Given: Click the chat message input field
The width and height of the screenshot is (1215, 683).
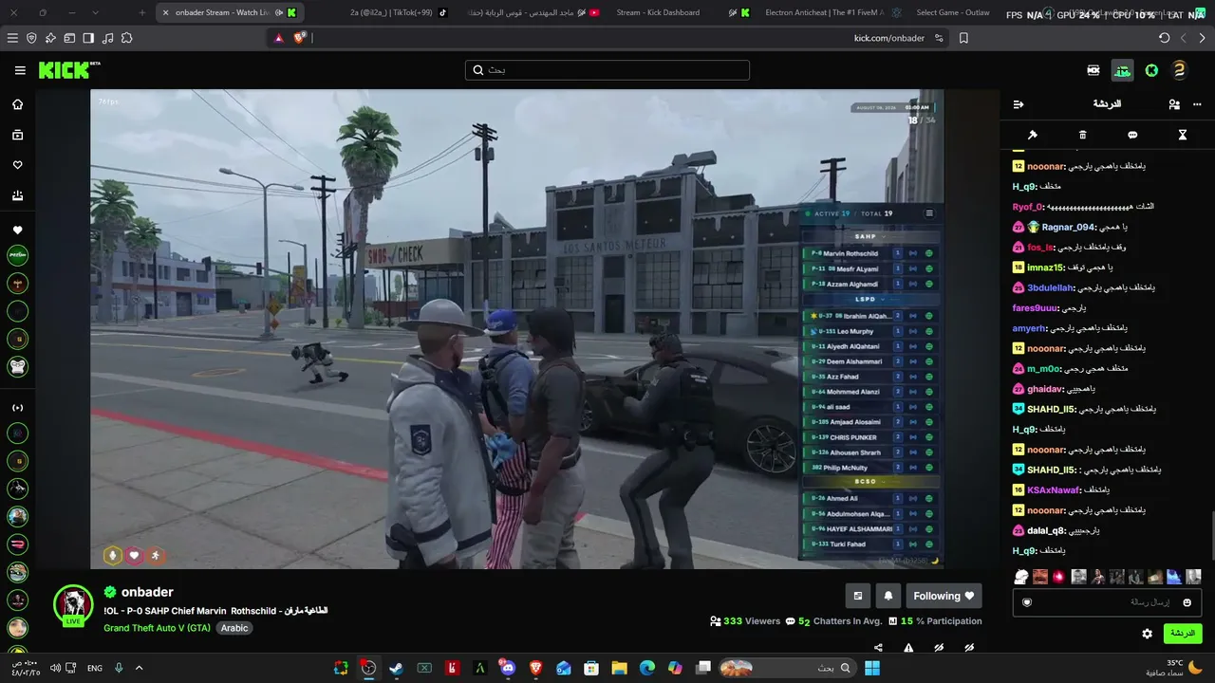Looking at the screenshot, I should [1107, 602].
